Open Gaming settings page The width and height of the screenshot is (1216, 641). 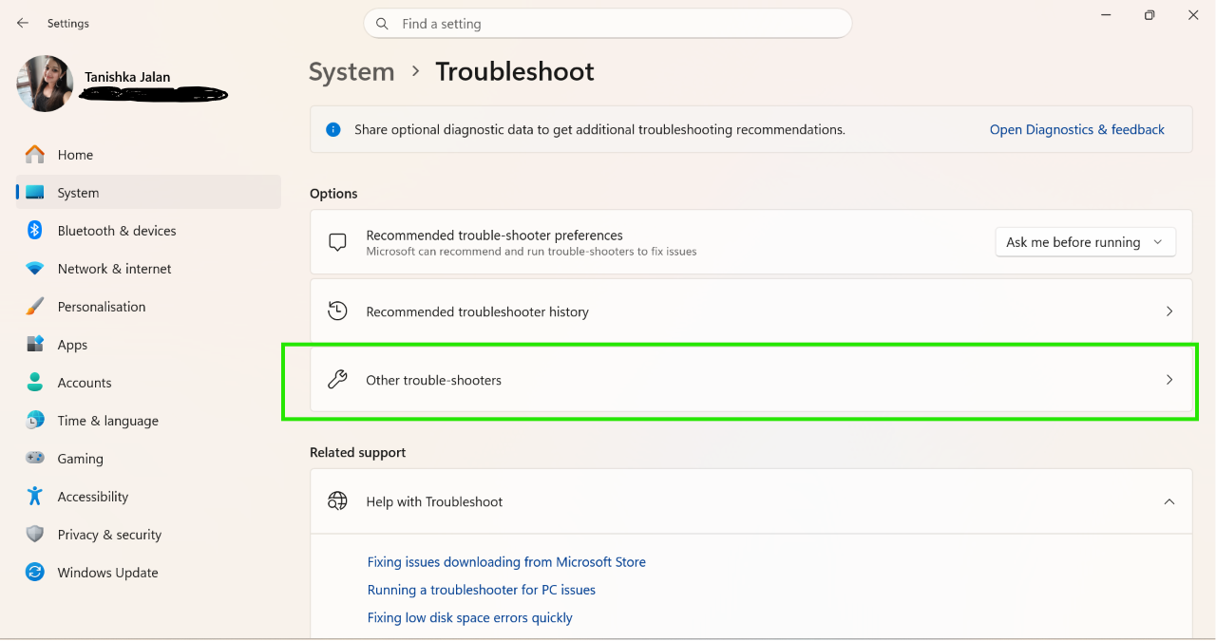point(148,459)
